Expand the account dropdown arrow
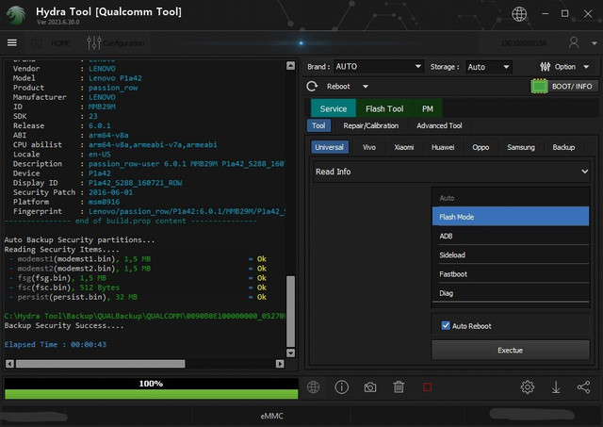Viewport: 603px width, 427px height. [x=595, y=43]
